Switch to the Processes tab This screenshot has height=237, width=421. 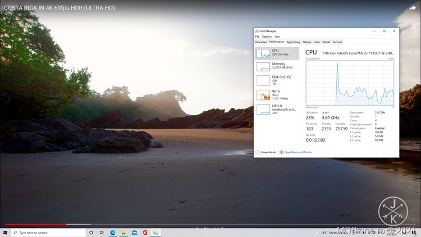pyautogui.click(x=261, y=42)
